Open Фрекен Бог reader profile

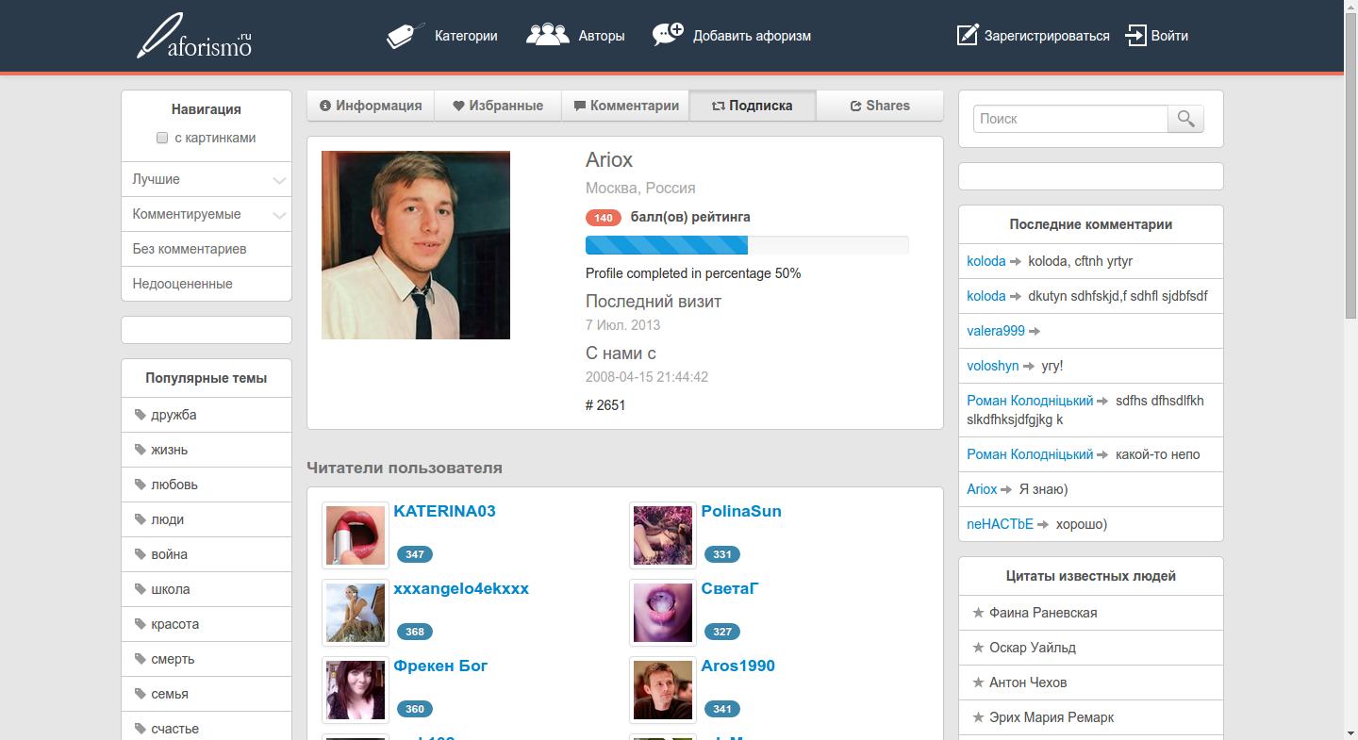pyautogui.click(x=440, y=666)
